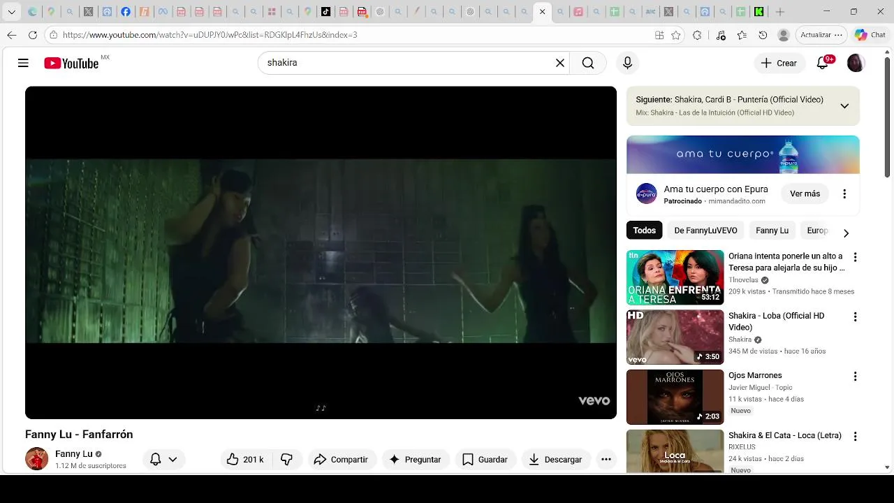Reload the page in browser
Viewport: 894px width, 503px height.
33,34
